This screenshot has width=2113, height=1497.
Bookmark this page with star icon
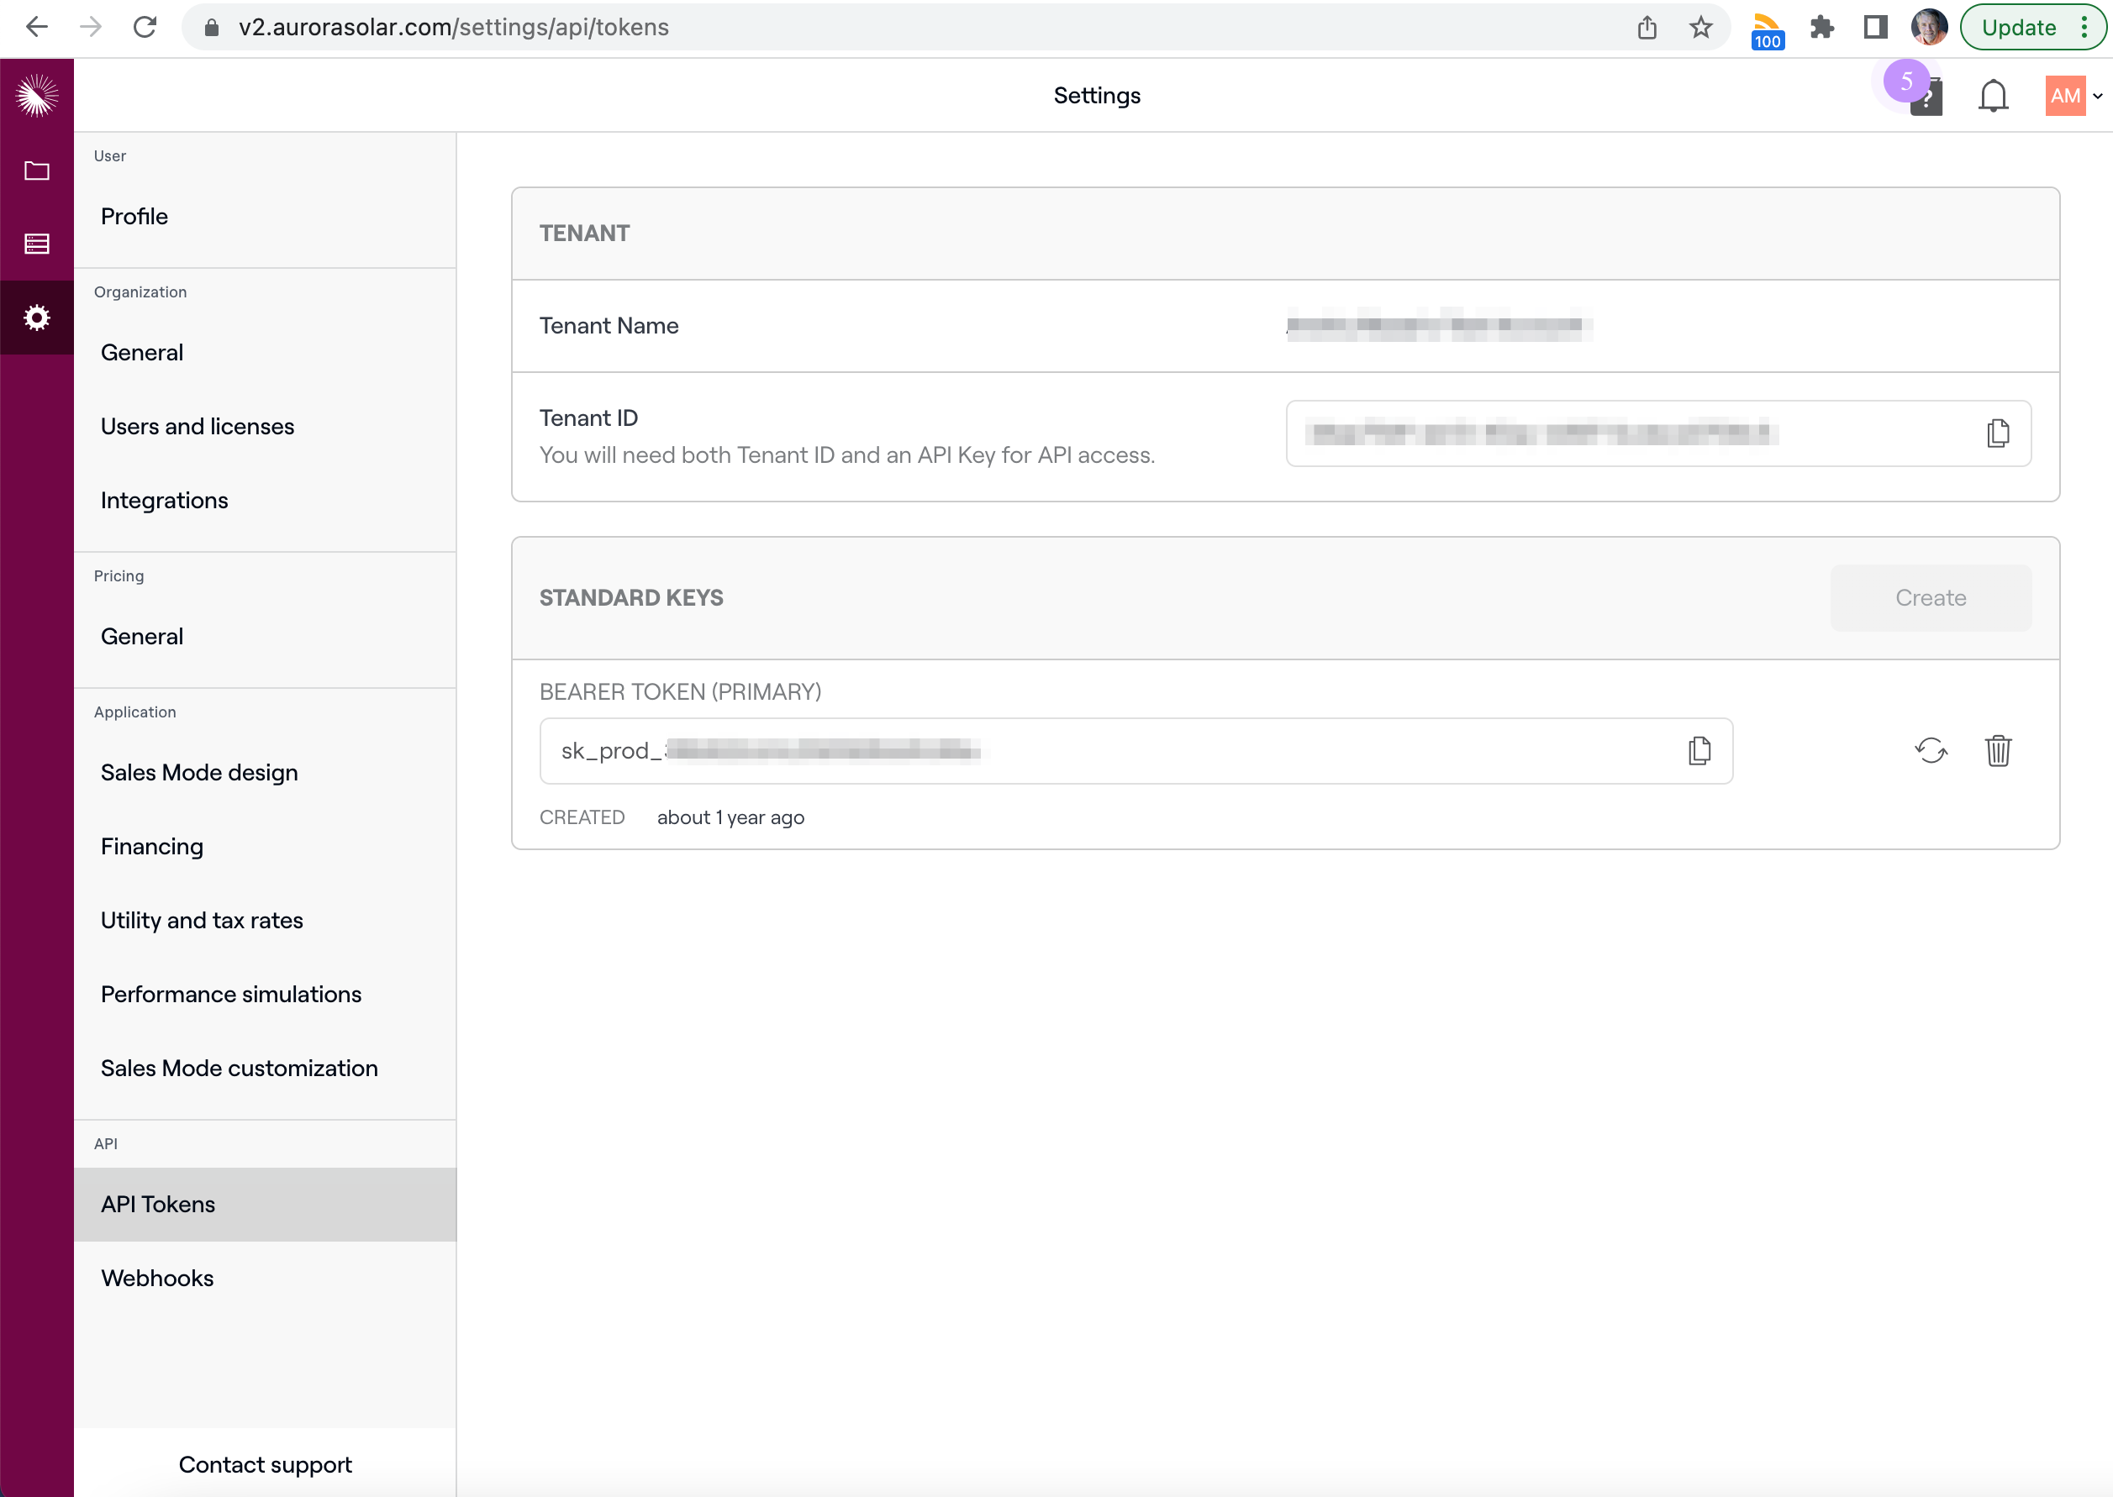[x=1700, y=28]
